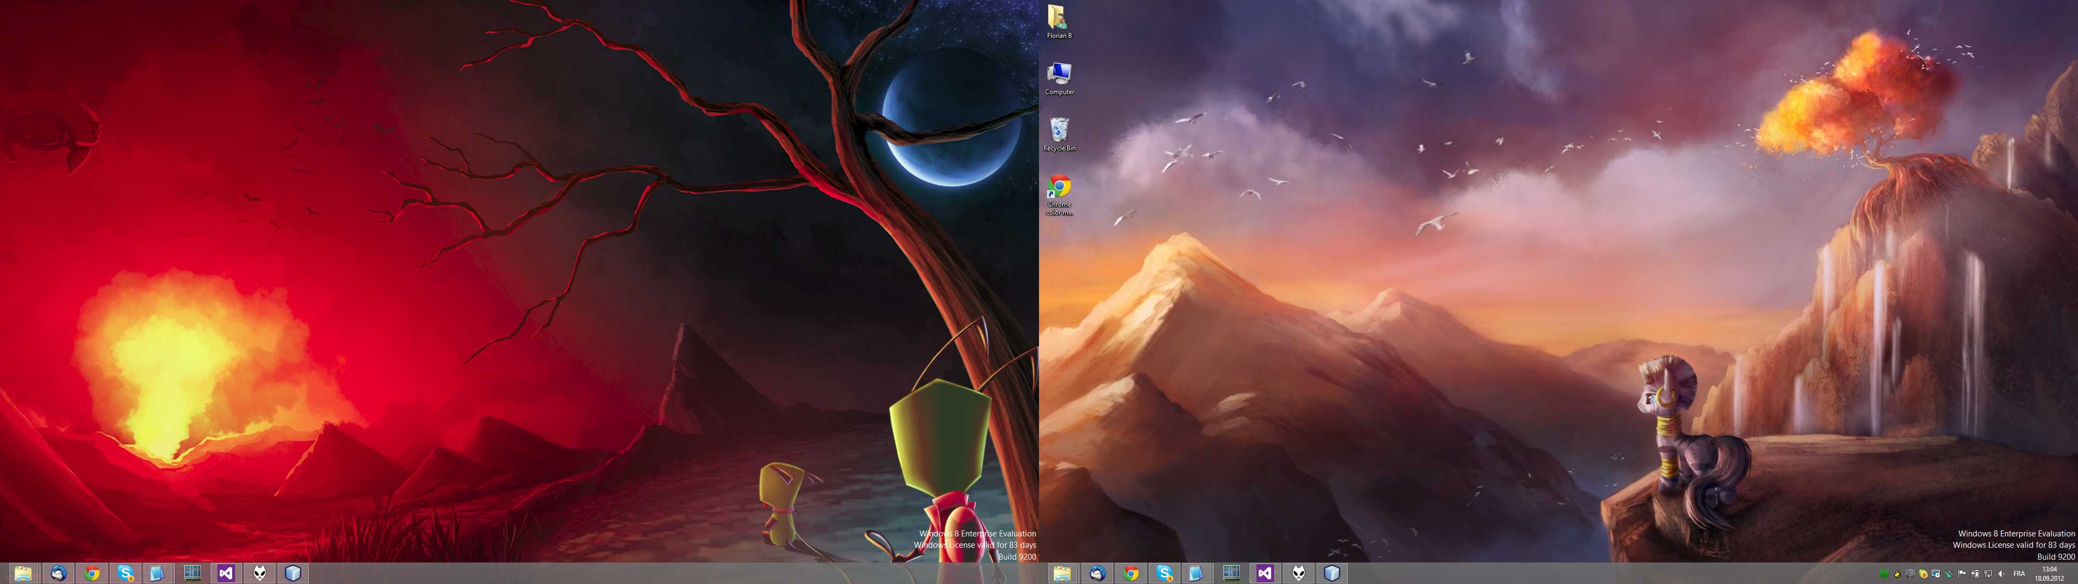Open the volume speaker tray icon

coord(2001,574)
